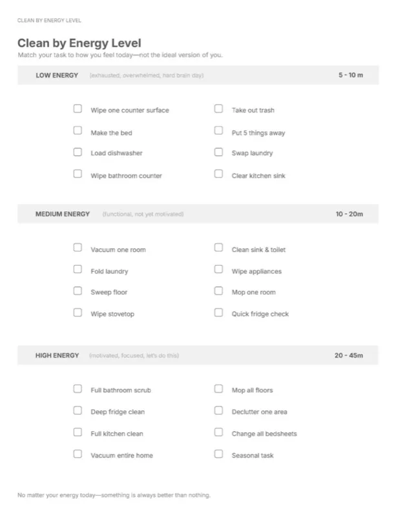Screen dimensions: 396x517
Task: Tick the Clean sink & toilet checkbox
Action: [x=218, y=248]
